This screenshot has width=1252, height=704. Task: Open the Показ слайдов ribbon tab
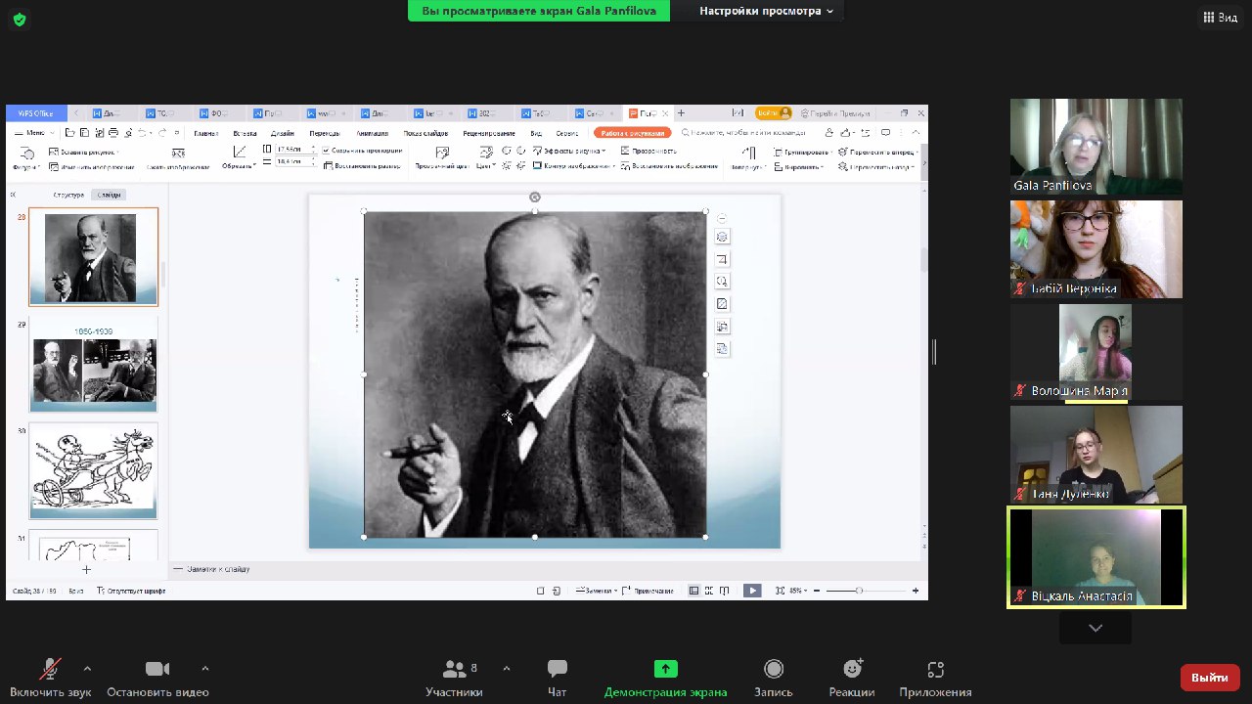(425, 133)
